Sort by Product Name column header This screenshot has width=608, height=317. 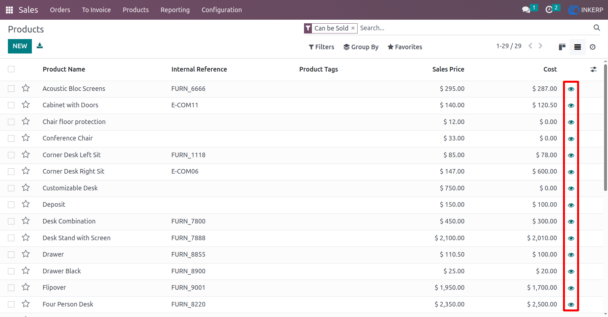click(x=64, y=69)
